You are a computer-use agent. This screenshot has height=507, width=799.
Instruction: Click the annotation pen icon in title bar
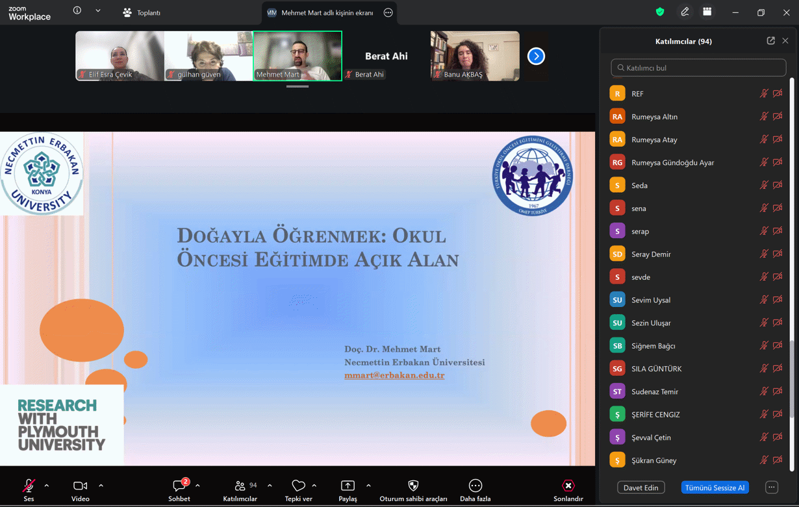coord(685,12)
